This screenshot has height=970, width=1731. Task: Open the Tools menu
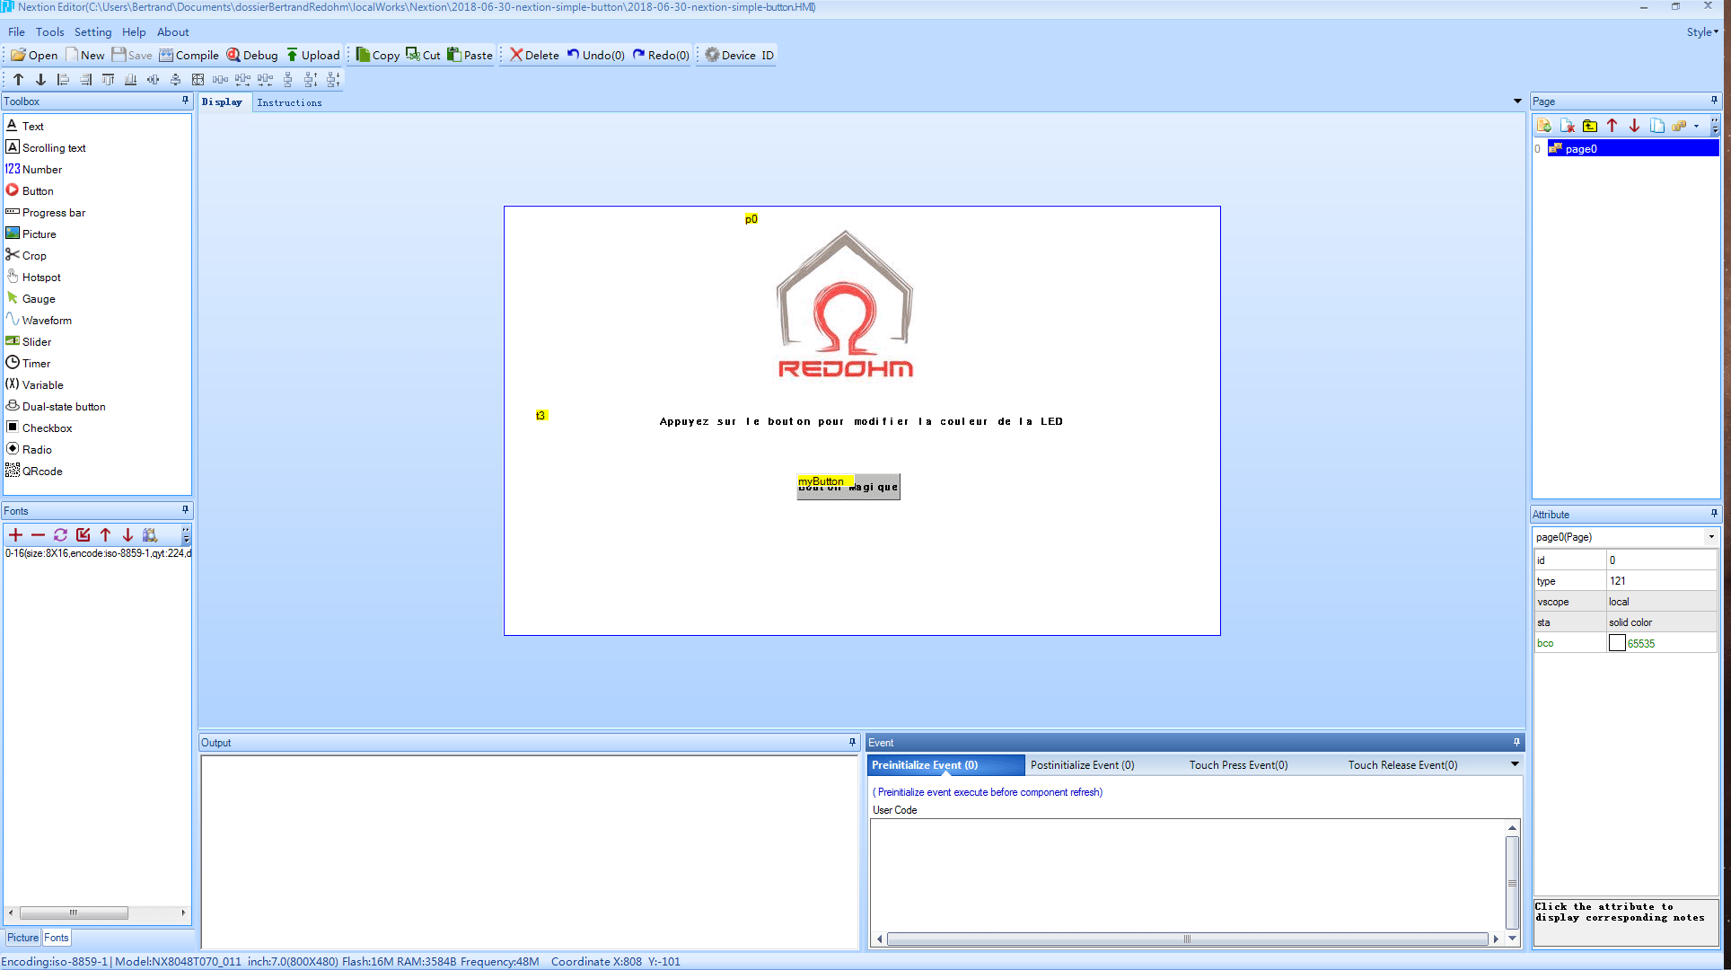[49, 31]
